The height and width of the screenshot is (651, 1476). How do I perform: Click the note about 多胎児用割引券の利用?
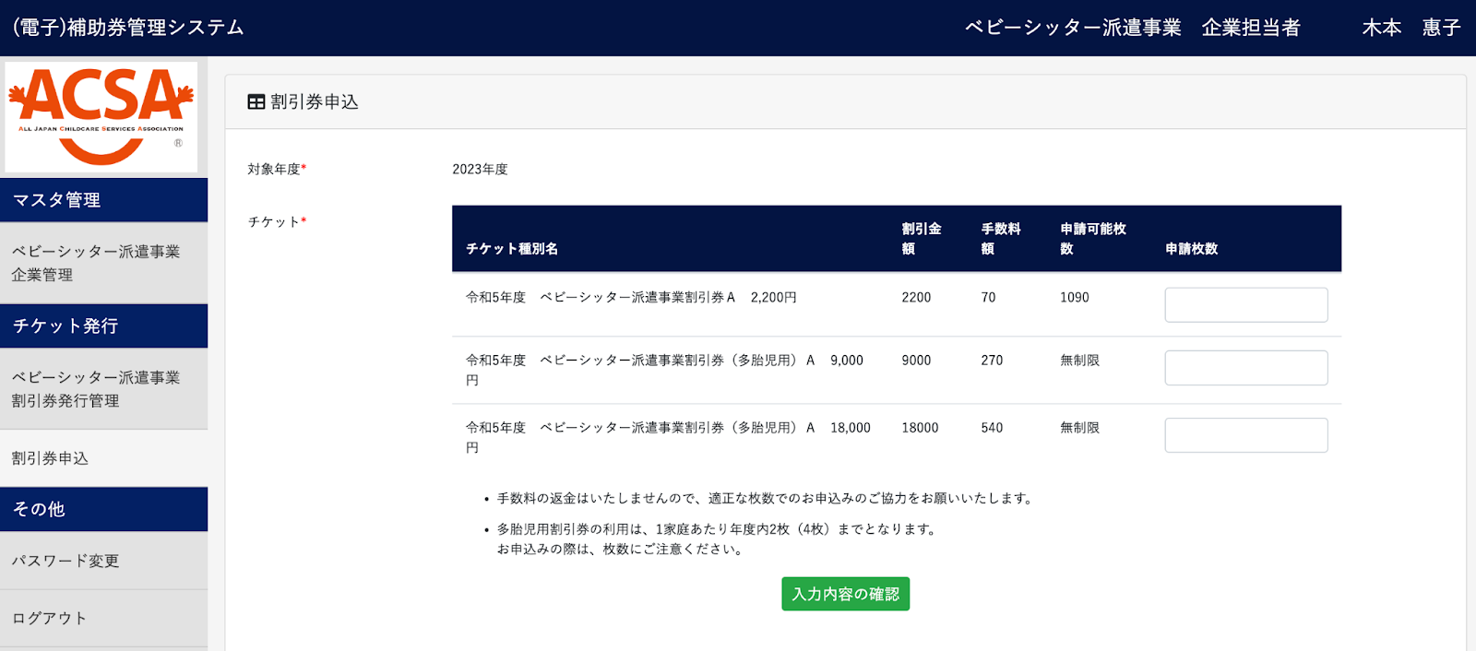point(718,539)
